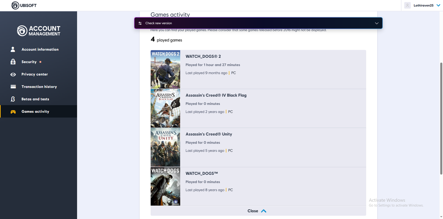Click the user avatar icon in header
The height and width of the screenshot is (219, 443).
(407, 5)
